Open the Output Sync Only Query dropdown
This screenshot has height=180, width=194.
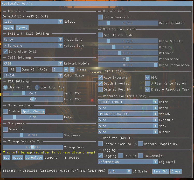33,46
